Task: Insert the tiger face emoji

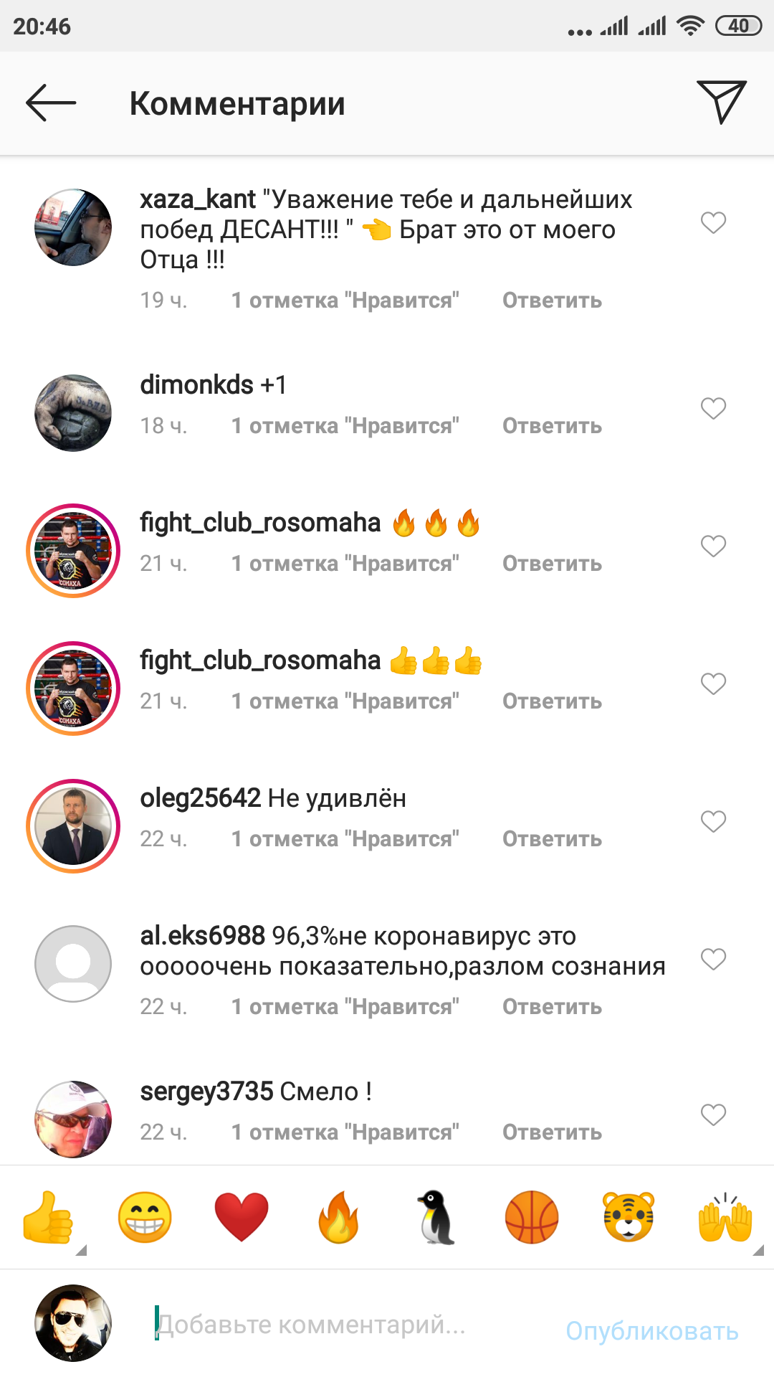Action: [629, 1217]
